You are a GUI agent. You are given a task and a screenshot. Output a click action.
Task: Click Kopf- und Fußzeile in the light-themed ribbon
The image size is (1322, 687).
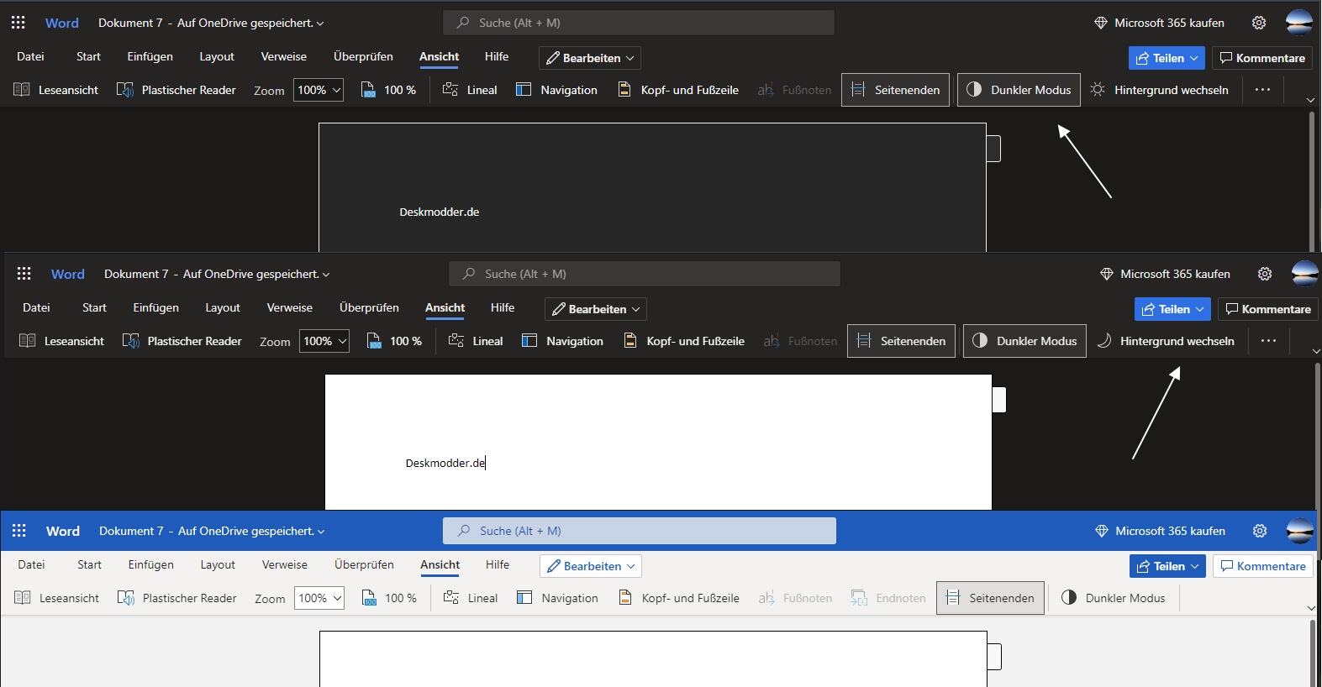click(679, 598)
